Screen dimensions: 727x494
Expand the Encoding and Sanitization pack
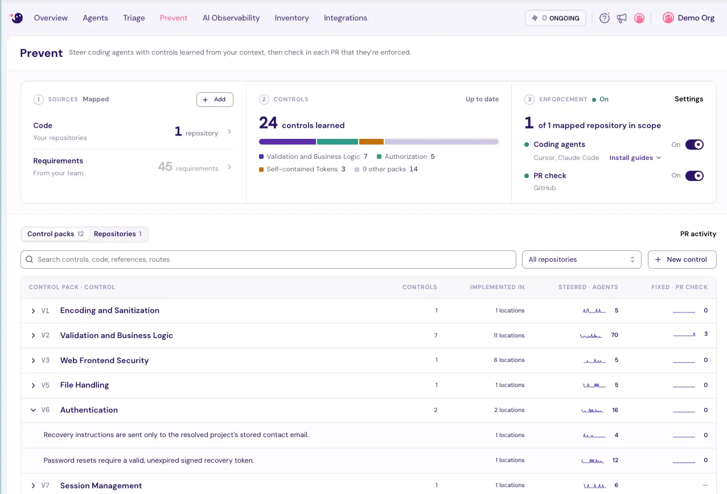33,311
